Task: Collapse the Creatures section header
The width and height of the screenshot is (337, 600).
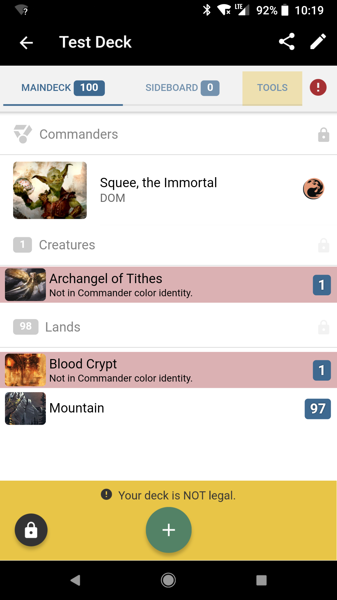Action: (x=67, y=245)
